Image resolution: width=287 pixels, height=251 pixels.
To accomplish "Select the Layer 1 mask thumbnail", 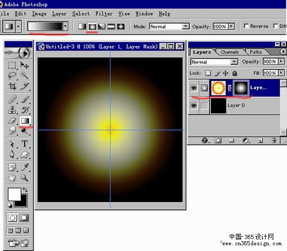I will click(x=241, y=88).
